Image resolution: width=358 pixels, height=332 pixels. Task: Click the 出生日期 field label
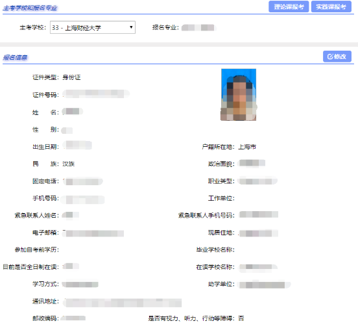click(45, 147)
